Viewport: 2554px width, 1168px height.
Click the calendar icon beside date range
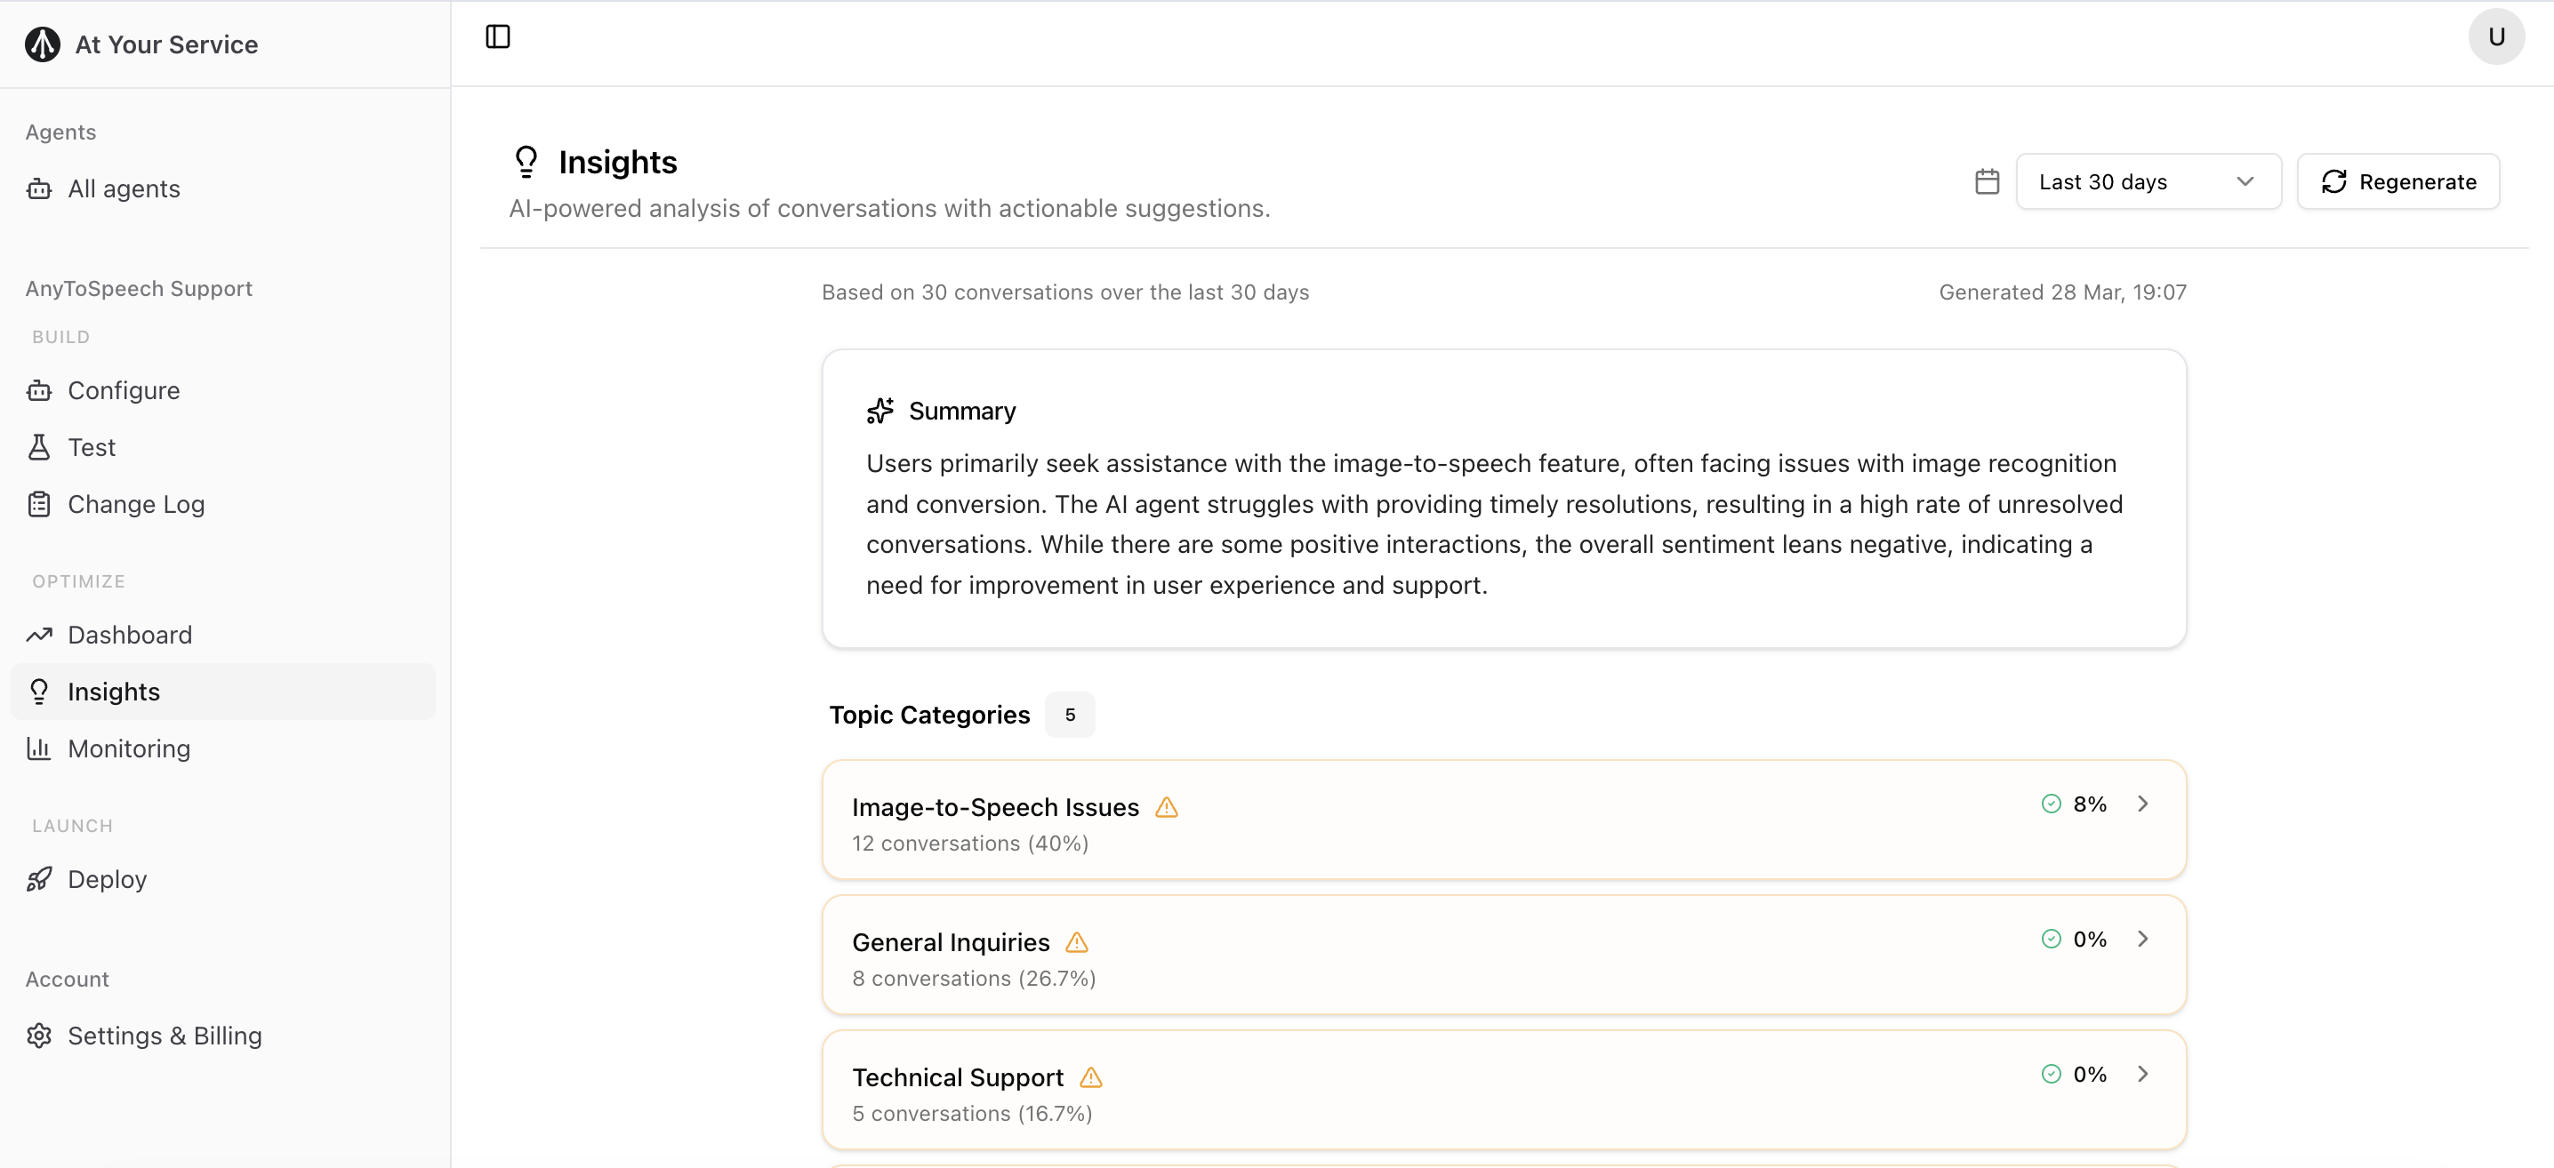tap(1987, 181)
